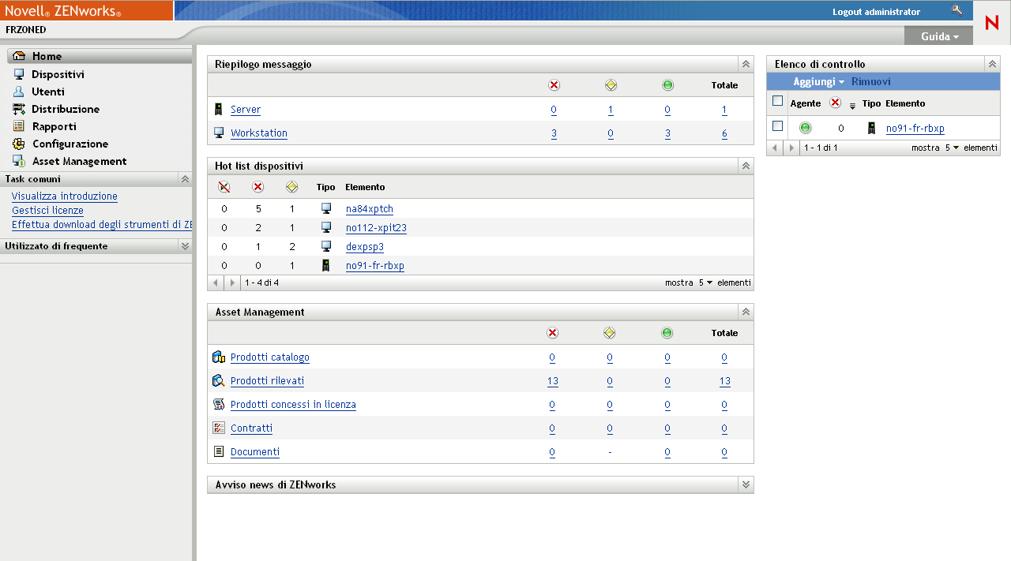Click the red Novell N logo
This screenshot has height=561, width=1011.
(992, 23)
